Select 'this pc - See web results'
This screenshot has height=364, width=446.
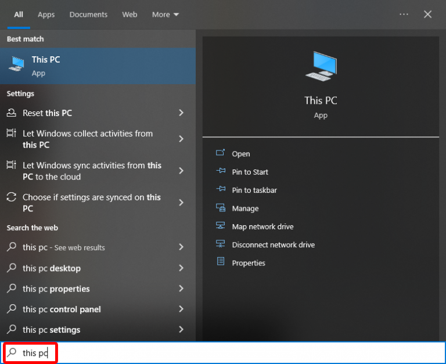pos(98,247)
